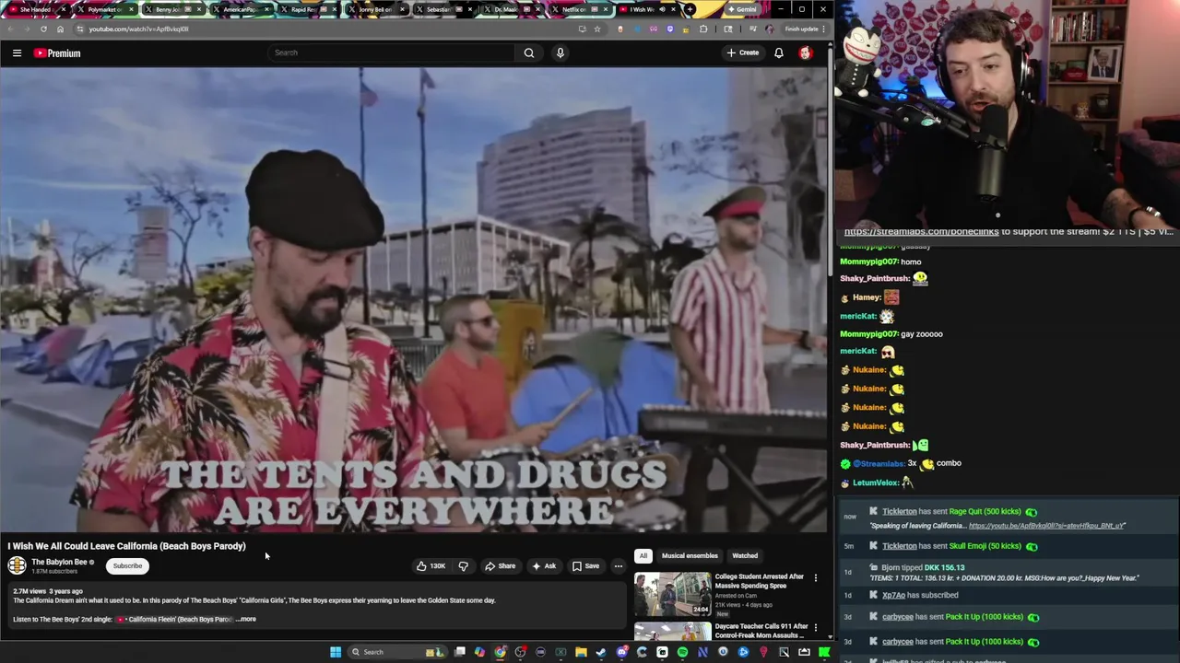The image size is (1180, 663).
Task: Click Ticklerton's Rage Quit sender name
Action: point(900,512)
